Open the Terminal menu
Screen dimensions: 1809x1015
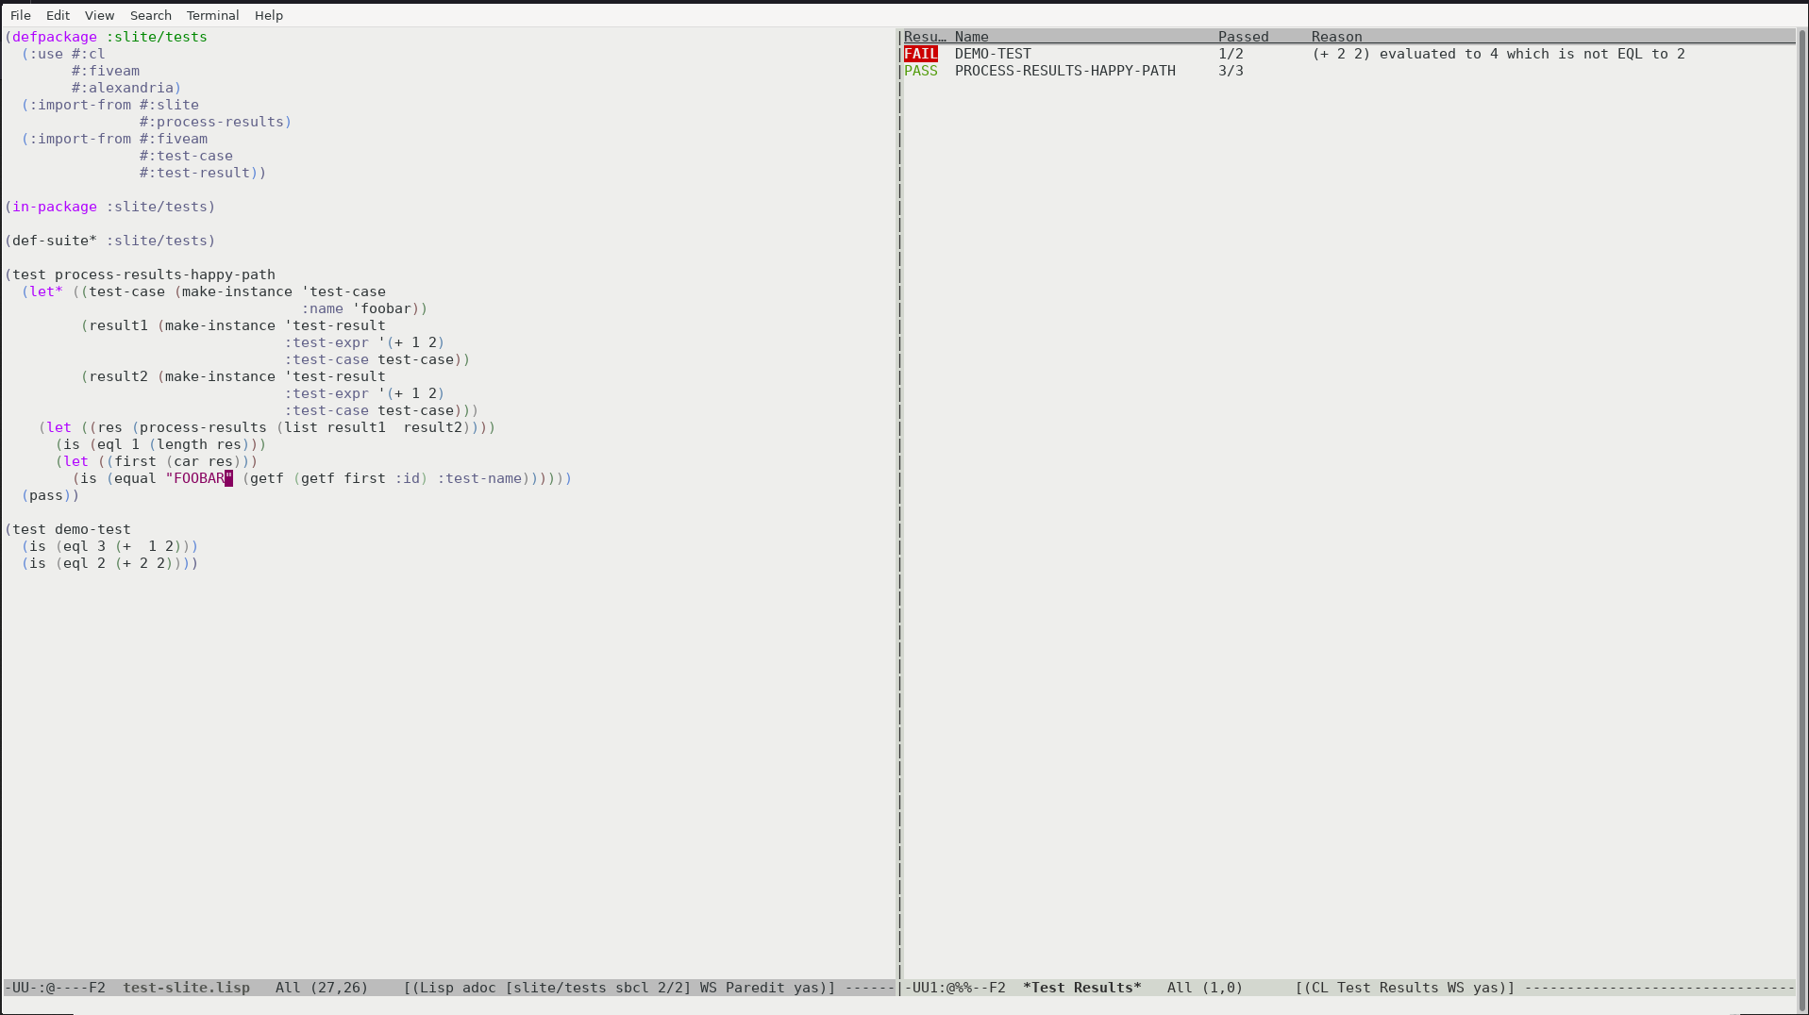212,15
